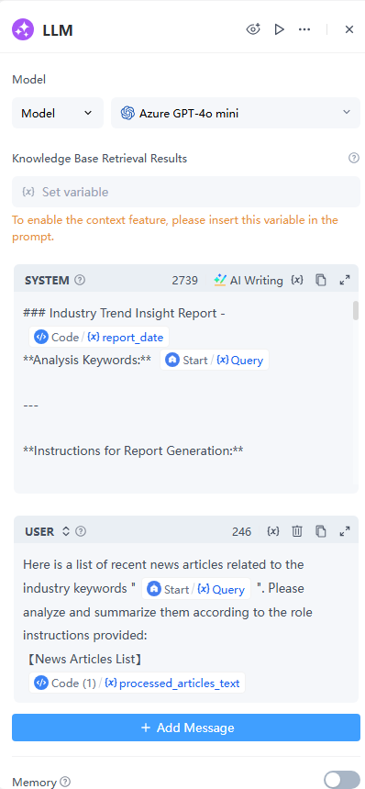The height and width of the screenshot is (789, 365).
Task: Run this LLM step with play icon
Action: pyautogui.click(x=279, y=29)
